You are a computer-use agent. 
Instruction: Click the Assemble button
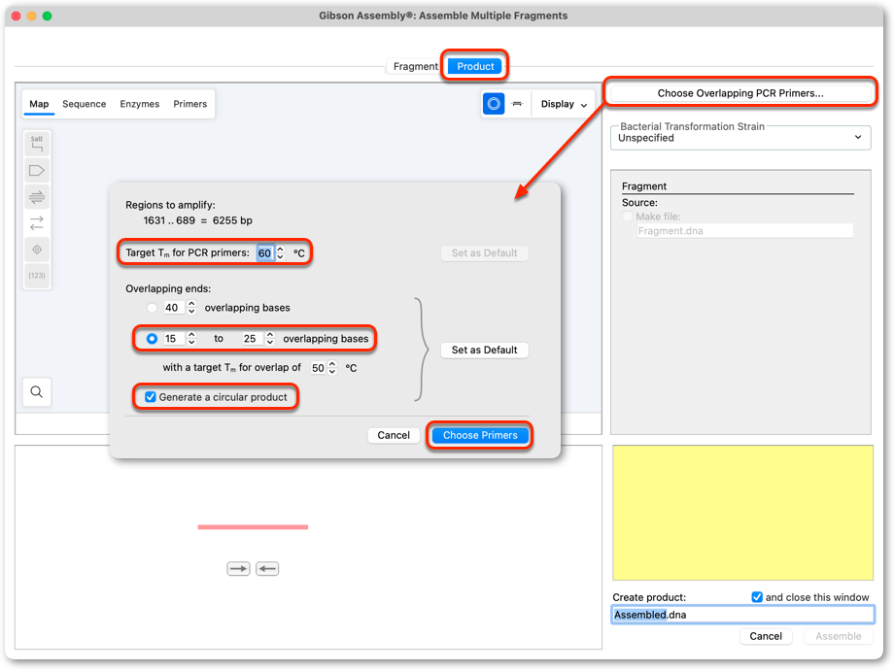coord(838,636)
